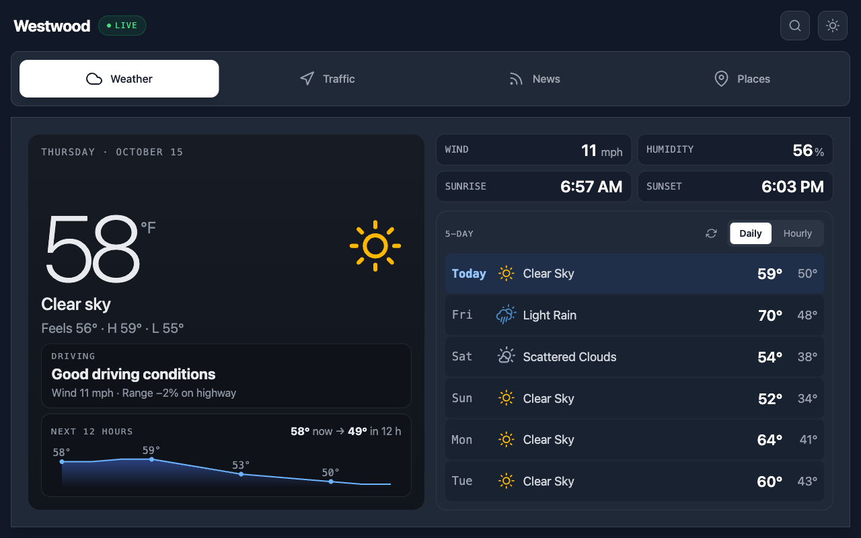Toggle light theme with sun button
This screenshot has width=861, height=538.
coord(833,26)
